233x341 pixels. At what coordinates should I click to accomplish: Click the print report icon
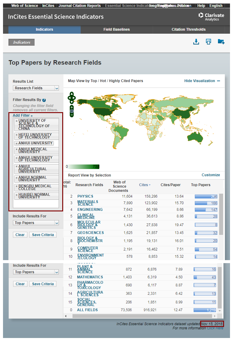pos(208,42)
